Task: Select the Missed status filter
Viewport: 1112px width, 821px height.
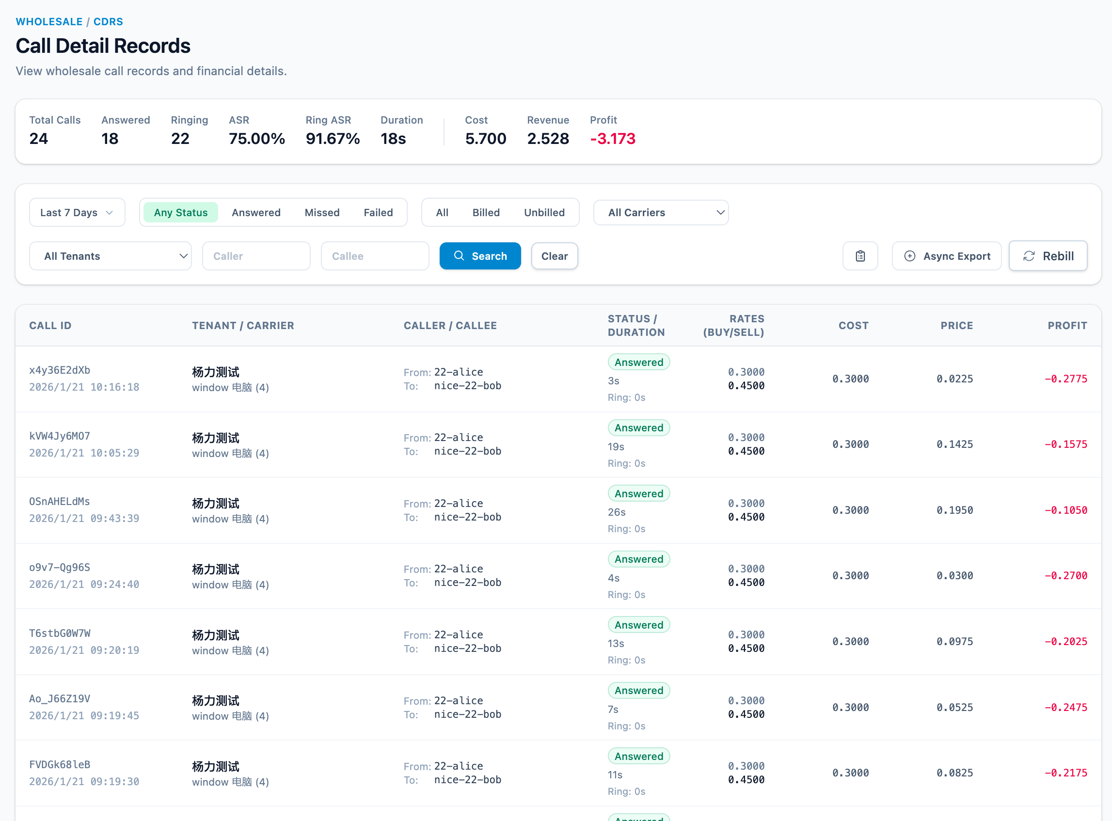Action: 322,212
